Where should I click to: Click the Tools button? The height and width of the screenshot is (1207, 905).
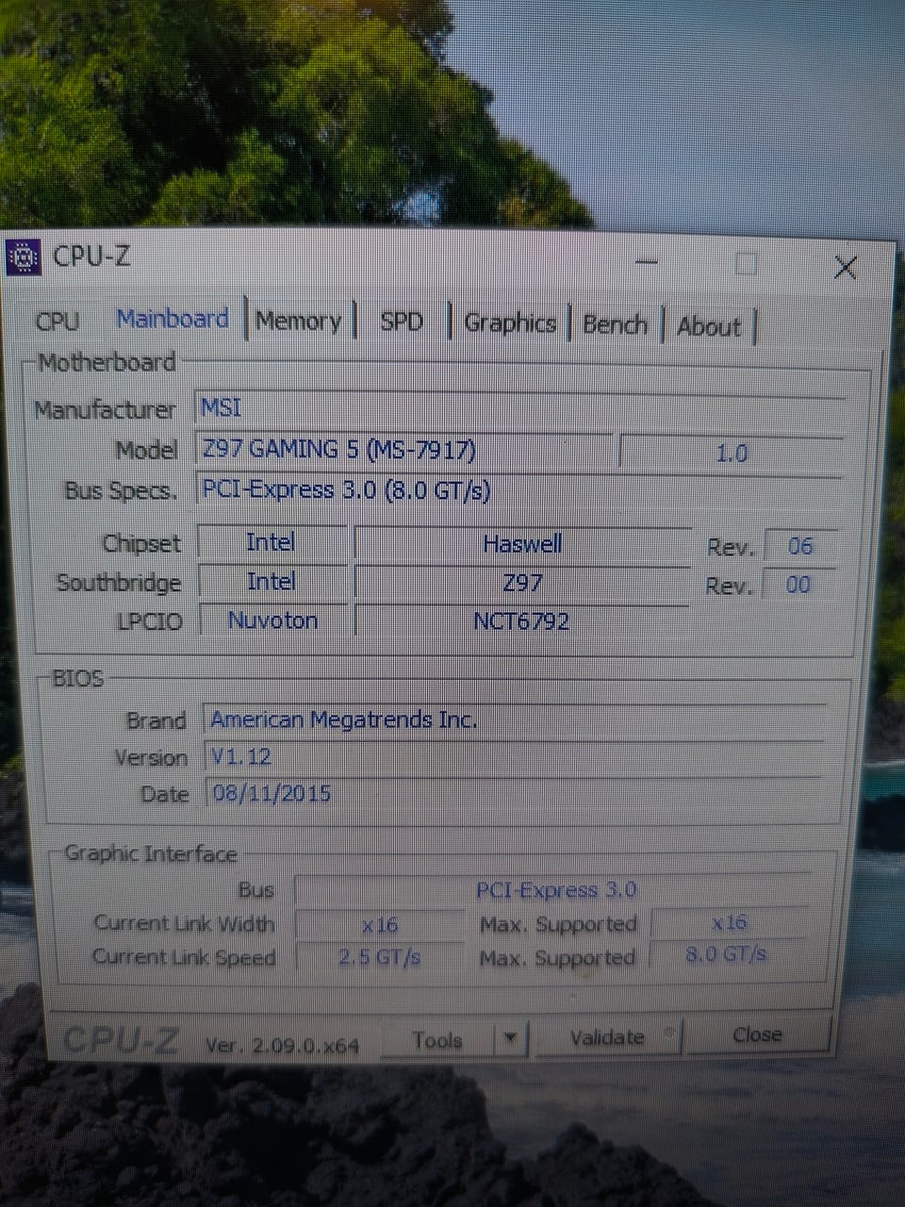click(437, 1040)
